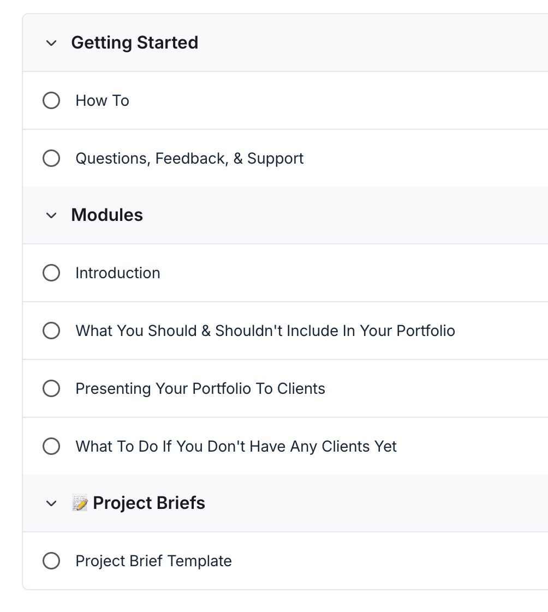548x612 pixels.
Task: Open Questions, Feedback, & Support
Action: click(x=189, y=158)
